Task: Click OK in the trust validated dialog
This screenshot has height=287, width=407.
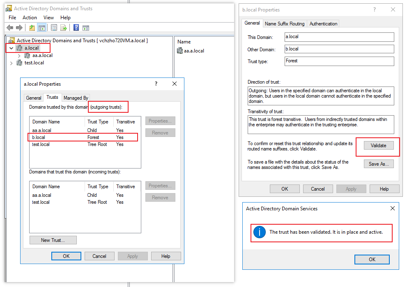Action: point(372,259)
